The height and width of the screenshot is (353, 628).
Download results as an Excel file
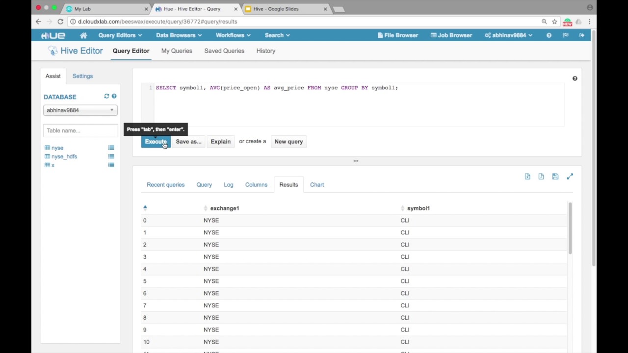[x=527, y=176]
